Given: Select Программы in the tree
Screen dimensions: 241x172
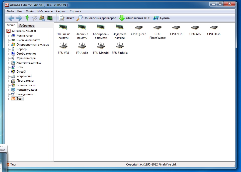Looking at the screenshot, I should [25, 81].
